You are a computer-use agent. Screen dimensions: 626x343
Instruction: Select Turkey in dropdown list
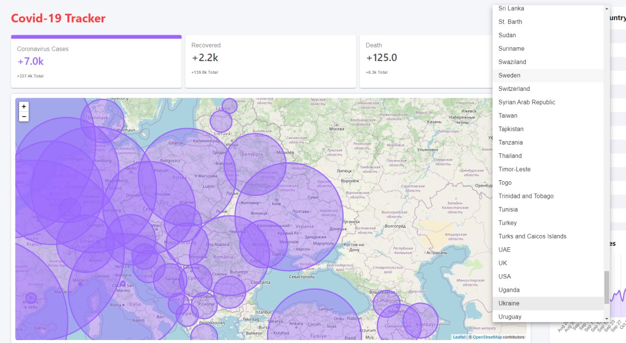[x=548, y=223]
